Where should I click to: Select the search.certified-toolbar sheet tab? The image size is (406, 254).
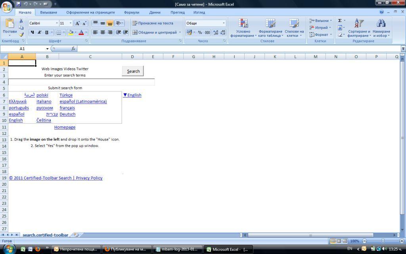click(45, 235)
